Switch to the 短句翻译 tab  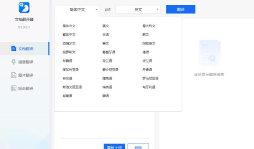point(25,88)
